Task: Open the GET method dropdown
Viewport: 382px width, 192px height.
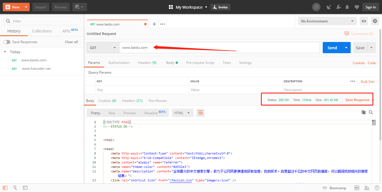Action: point(103,48)
